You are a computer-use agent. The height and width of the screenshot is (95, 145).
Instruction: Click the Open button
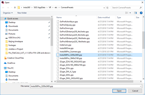click(119, 91)
